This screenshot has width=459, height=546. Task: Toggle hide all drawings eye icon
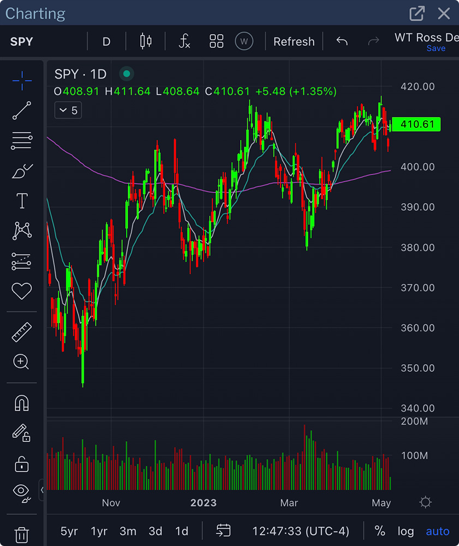[22, 493]
